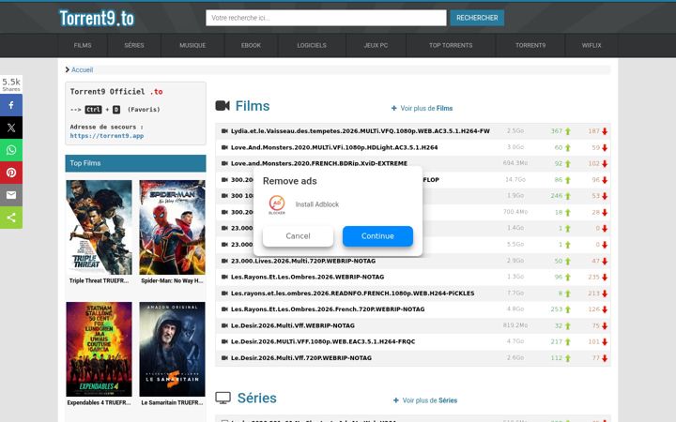The width and height of the screenshot is (676, 422).
Task: Click Le Samaritain TRUEFR... caption
Action: 172,402
